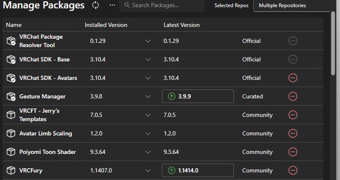Focus the Search Packages field
Viewport: 340px width, 180px height.
[x=162, y=5]
